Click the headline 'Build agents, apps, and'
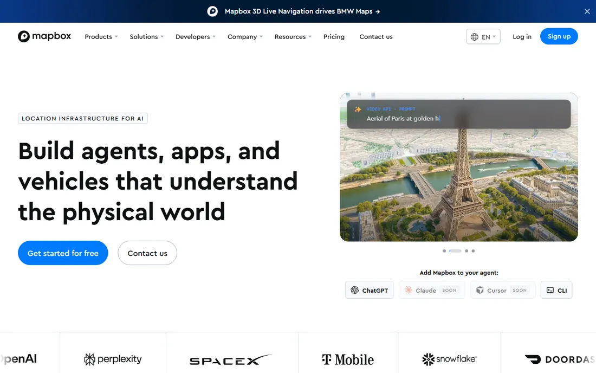596x373 pixels. [x=149, y=151]
